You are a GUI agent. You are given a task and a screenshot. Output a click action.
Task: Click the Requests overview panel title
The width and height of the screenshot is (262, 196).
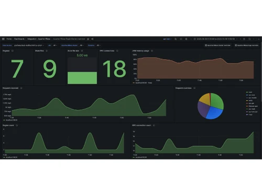click(x=183, y=88)
